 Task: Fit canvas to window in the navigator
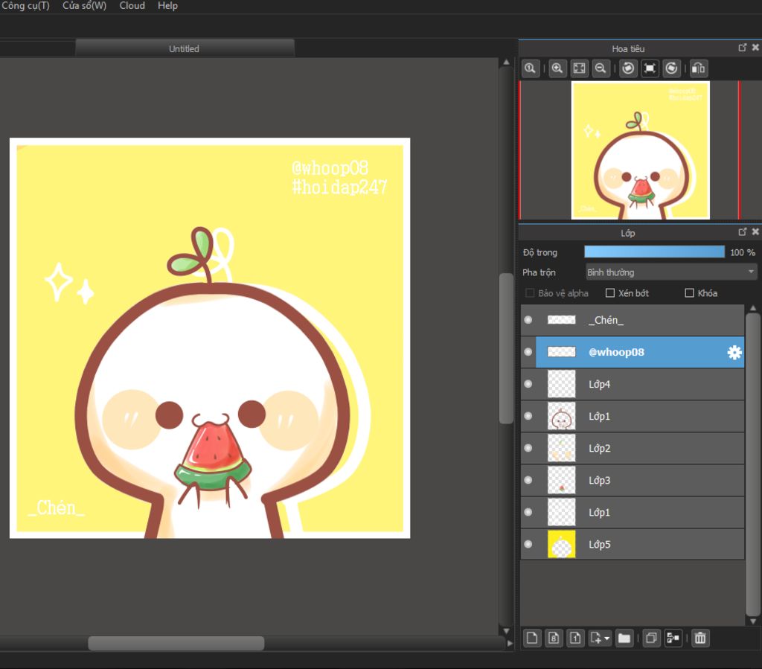point(579,68)
